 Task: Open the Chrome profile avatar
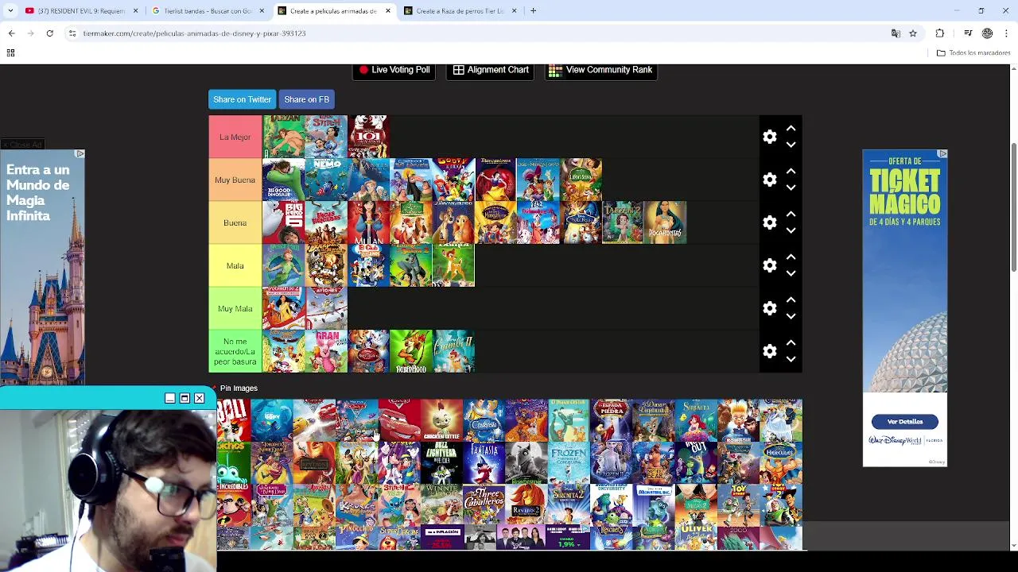pyautogui.click(x=987, y=33)
